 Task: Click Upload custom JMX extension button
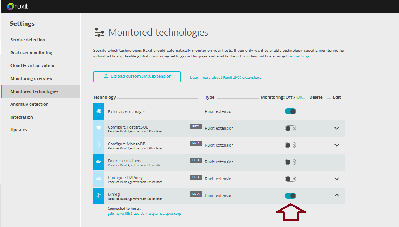coord(137,76)
